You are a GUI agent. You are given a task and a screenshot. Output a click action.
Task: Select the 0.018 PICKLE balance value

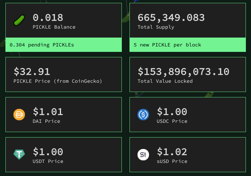[x=48, y=18]
